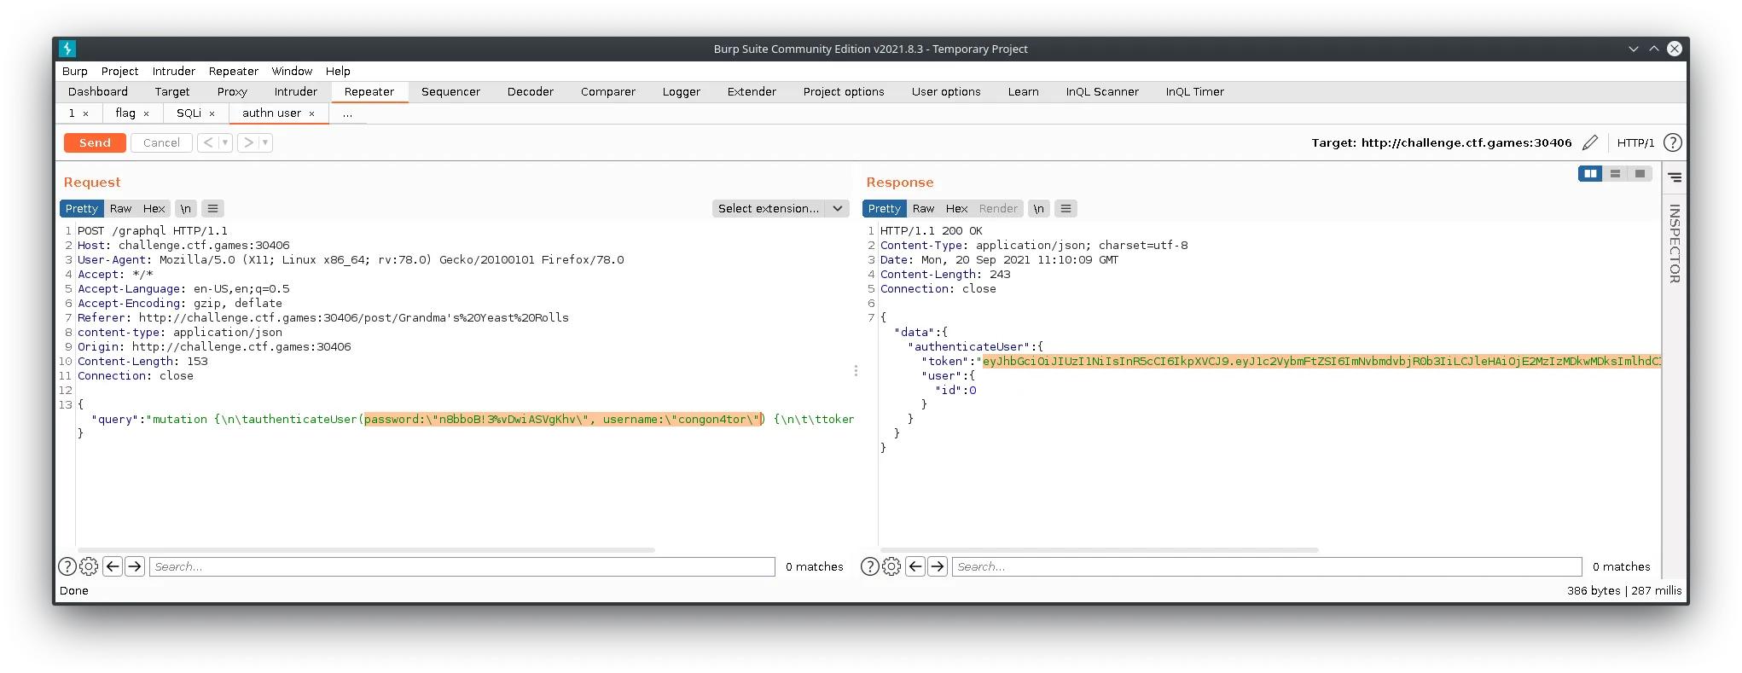Click the request horizontal scrollbar
1742x673 pixels.
[x=366, y=550]
